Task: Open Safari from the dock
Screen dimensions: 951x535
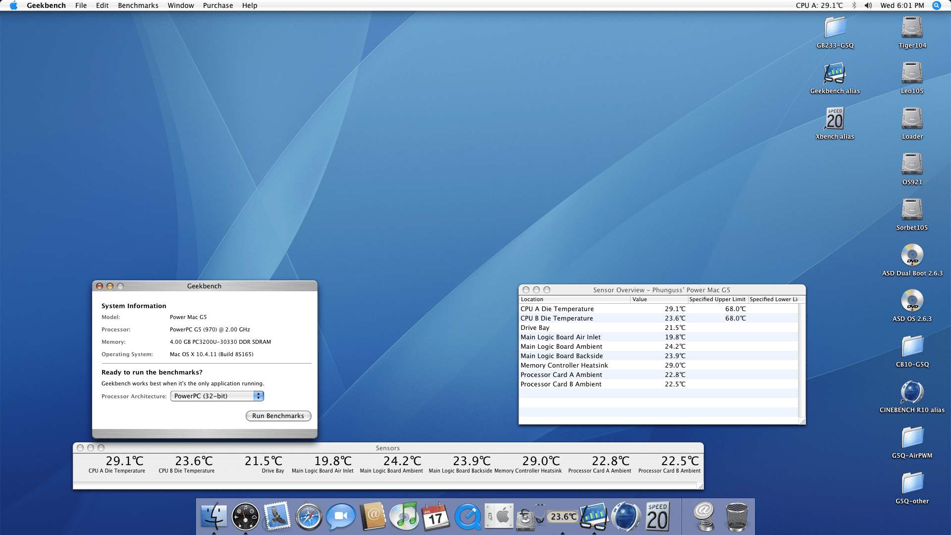Action: [x=309, y=517]
